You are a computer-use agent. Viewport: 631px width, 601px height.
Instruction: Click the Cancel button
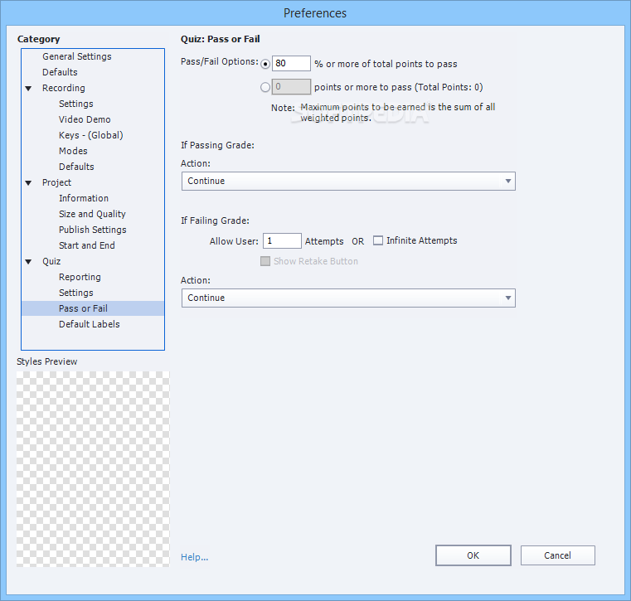[x=558, y=555]
